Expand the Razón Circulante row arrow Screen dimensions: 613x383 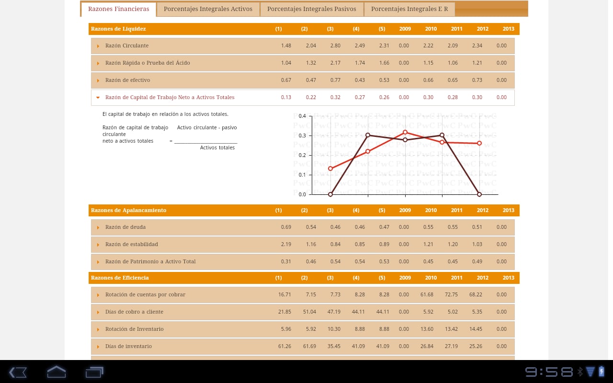(x=98, y=46)
